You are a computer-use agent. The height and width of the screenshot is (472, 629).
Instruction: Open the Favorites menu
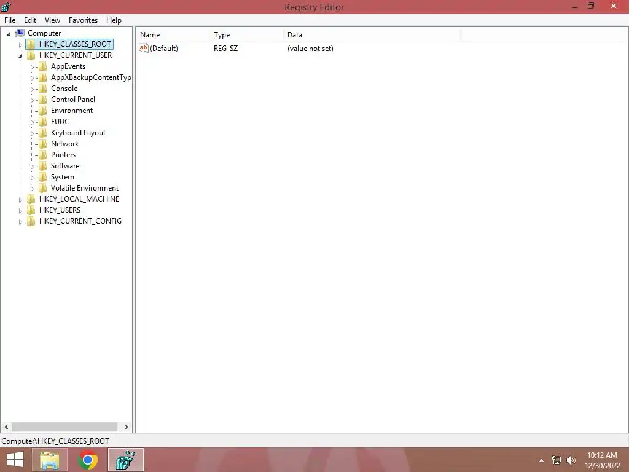[x=83, y=20]
